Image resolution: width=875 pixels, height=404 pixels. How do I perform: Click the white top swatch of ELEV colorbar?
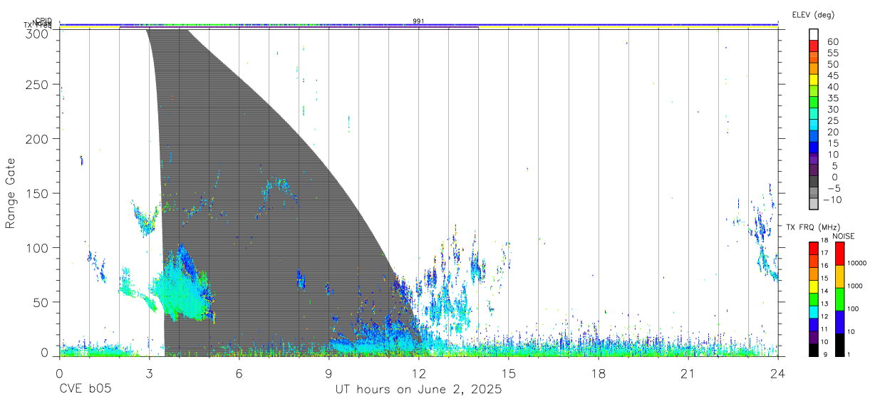click(814, 34)
